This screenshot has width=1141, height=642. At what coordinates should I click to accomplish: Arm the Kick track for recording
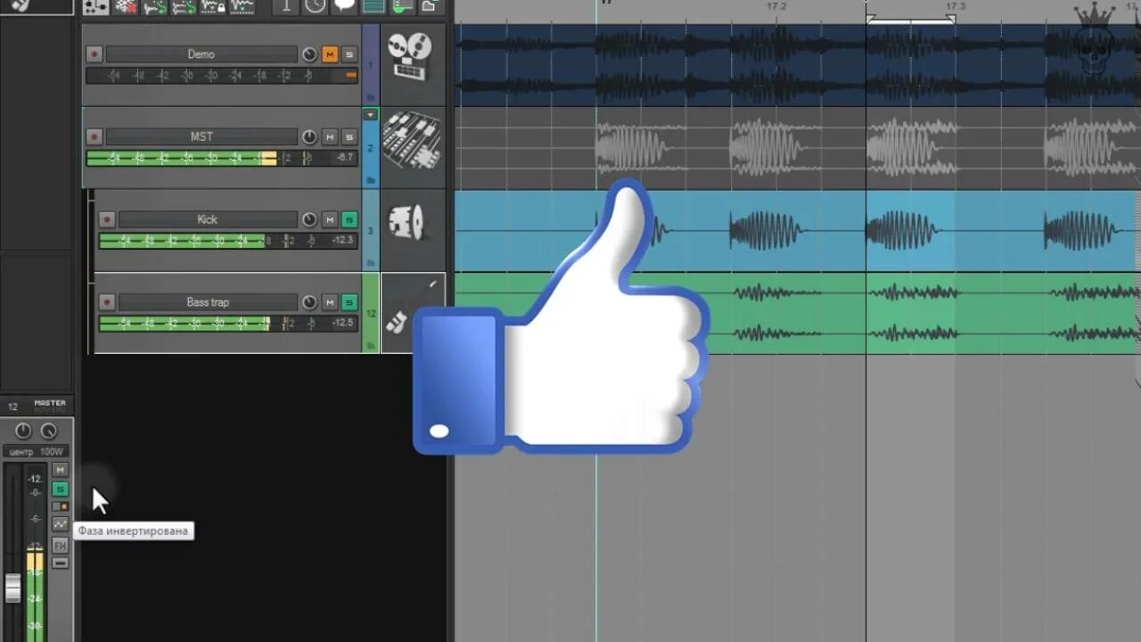pos(107,219)
